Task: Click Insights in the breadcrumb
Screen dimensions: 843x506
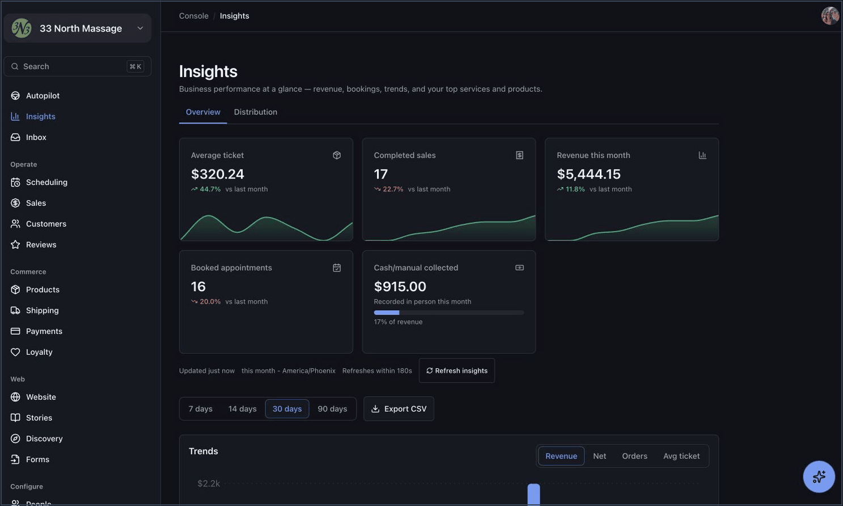Action: [x=235, y=16]
